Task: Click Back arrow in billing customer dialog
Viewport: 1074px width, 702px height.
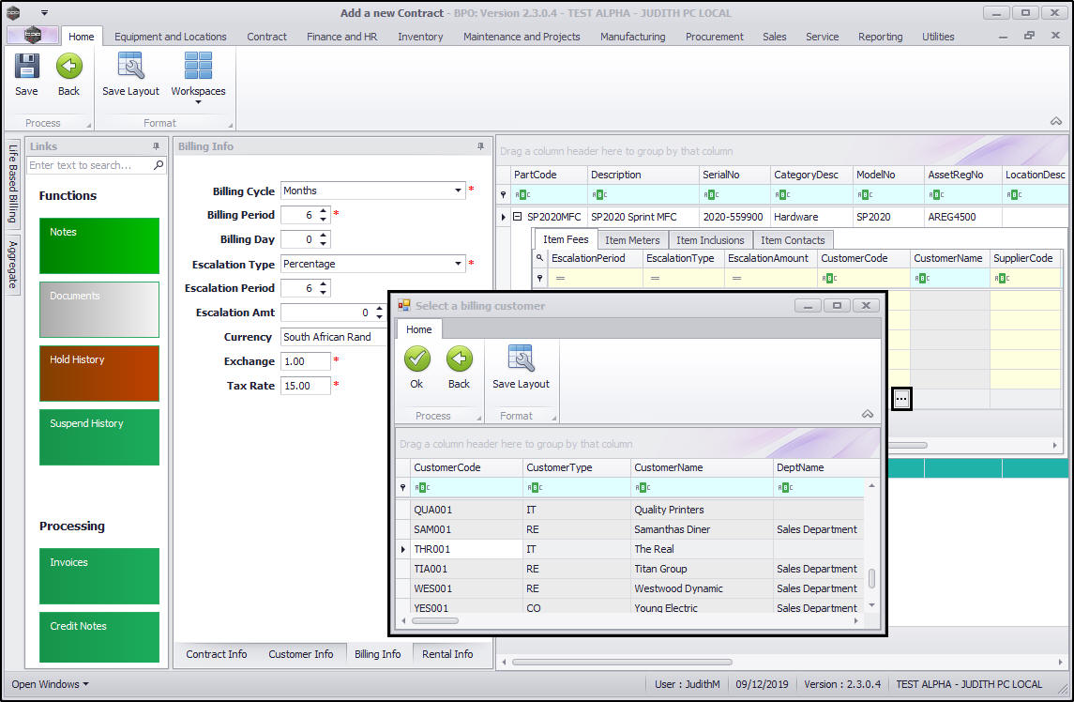Action: pos(459,360)
